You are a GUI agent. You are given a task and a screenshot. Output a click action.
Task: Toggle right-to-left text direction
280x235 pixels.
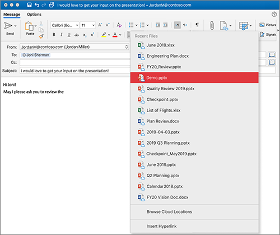(x=185, y=25)
